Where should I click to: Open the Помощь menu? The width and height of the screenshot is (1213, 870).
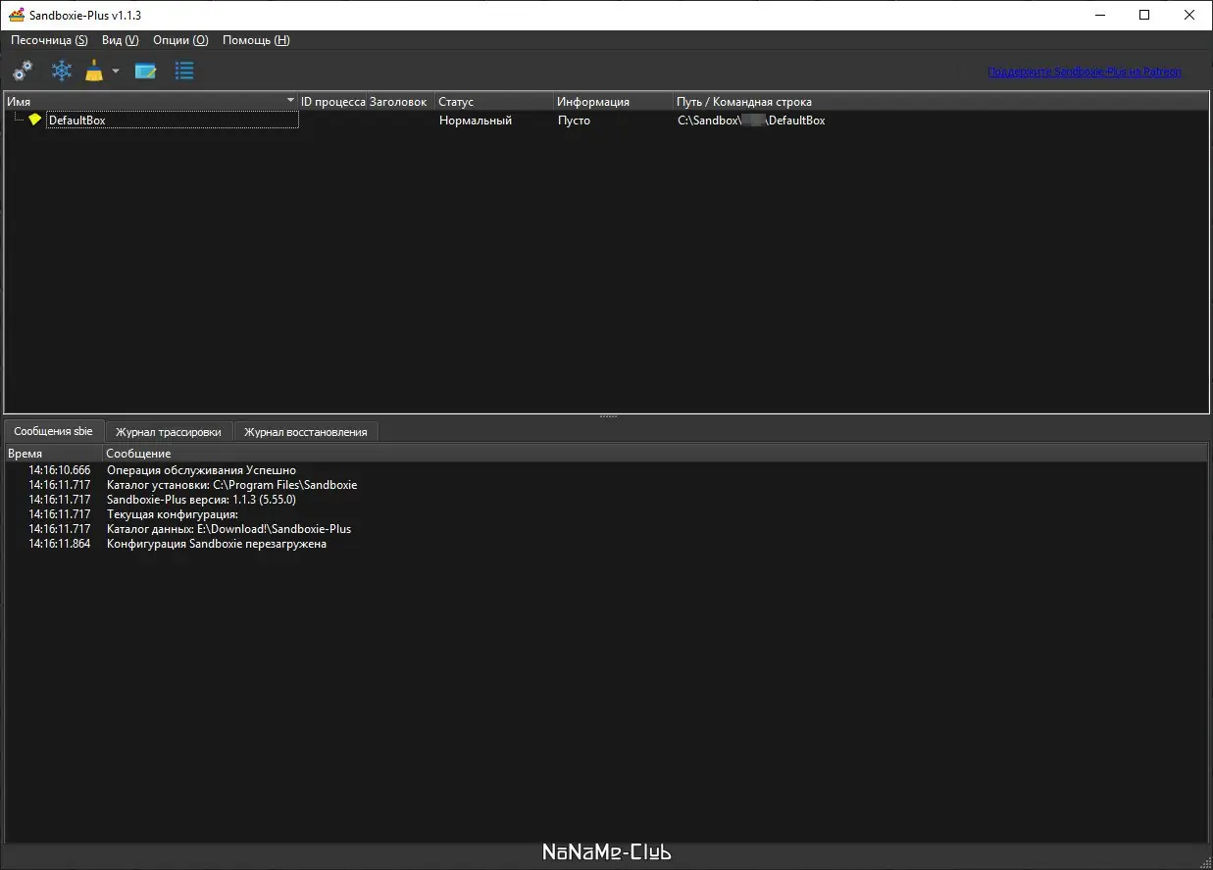[x=256, y=40]
